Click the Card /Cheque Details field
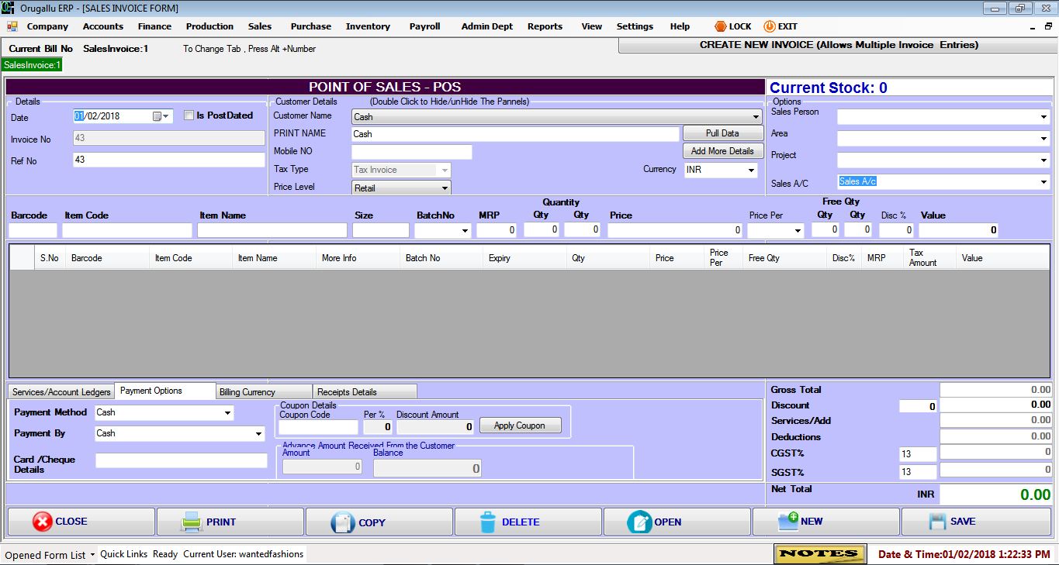The width and height of the screenshot is (1059, 565). point(181,460)
